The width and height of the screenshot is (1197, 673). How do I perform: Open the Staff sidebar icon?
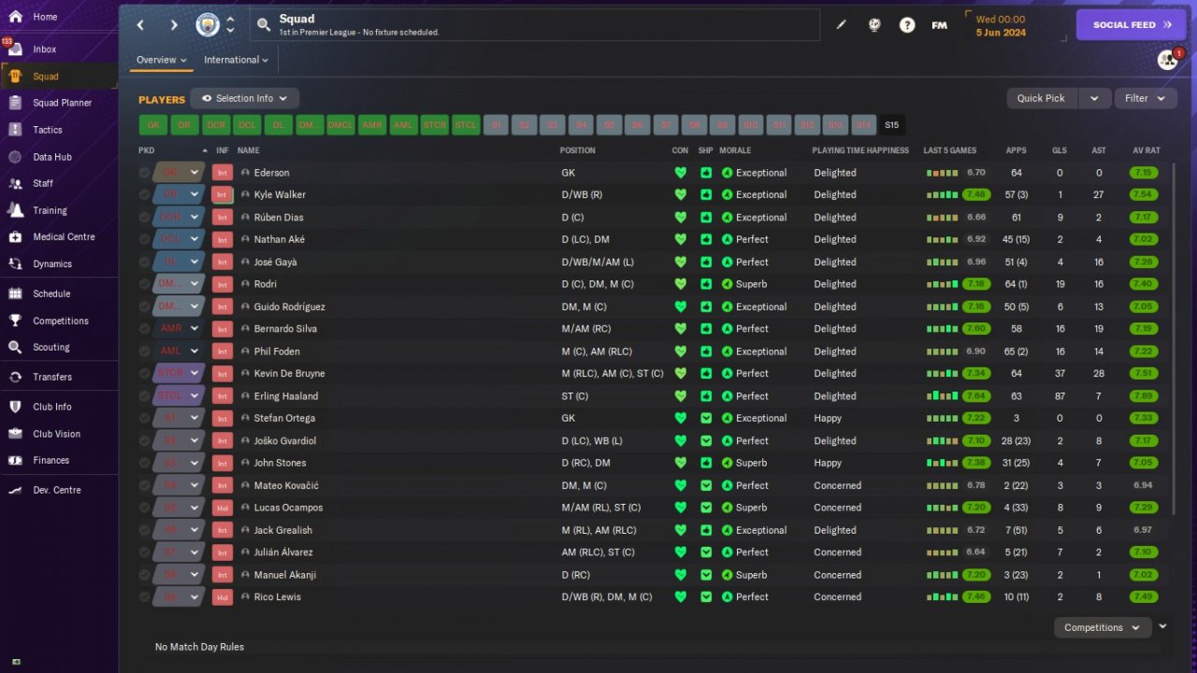pyautogui.click(x=15, y=183)
